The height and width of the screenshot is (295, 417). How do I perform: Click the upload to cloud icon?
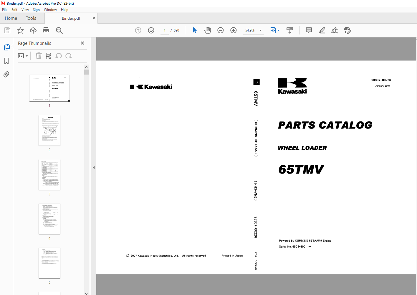(33, 30)
